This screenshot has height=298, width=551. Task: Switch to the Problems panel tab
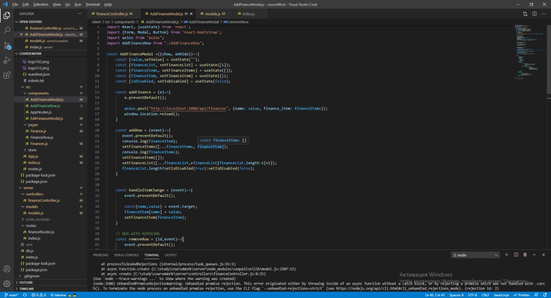point(101,255)
